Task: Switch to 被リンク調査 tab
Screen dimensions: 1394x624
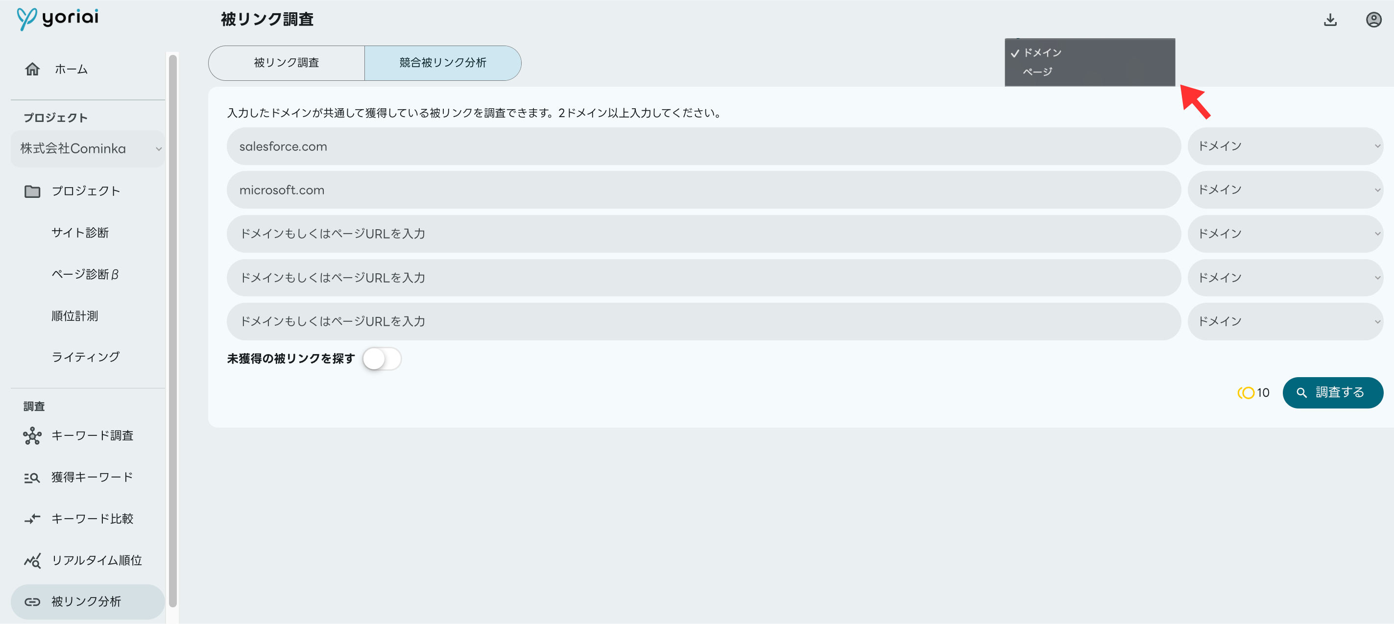Action: click(286, 63)
